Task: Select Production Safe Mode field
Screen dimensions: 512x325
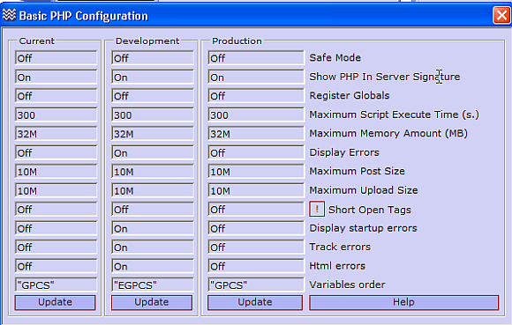Action: [x=256, y=58]
